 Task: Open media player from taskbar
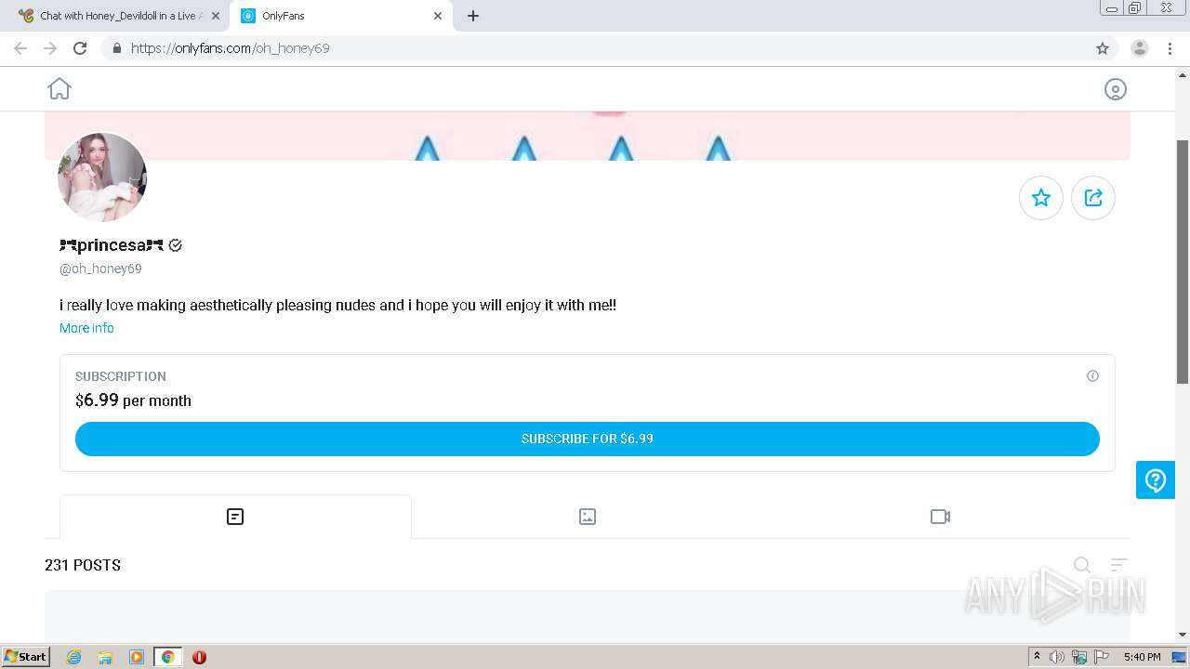(x=137, y=657)
